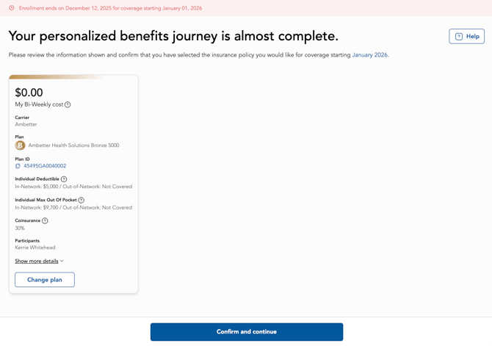Image resolution: width=492 pixels, height=346 pixels.
Task: Show the Bi-Weekly cost info tooltip icon
Action: tap(68, 105)
